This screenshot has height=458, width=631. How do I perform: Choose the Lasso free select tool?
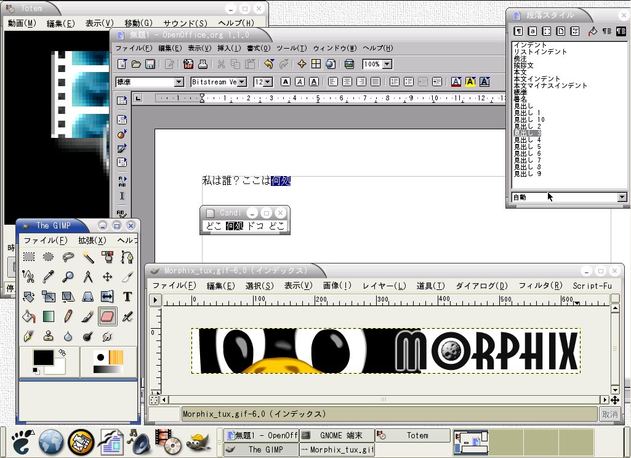(x=68, y=257)
